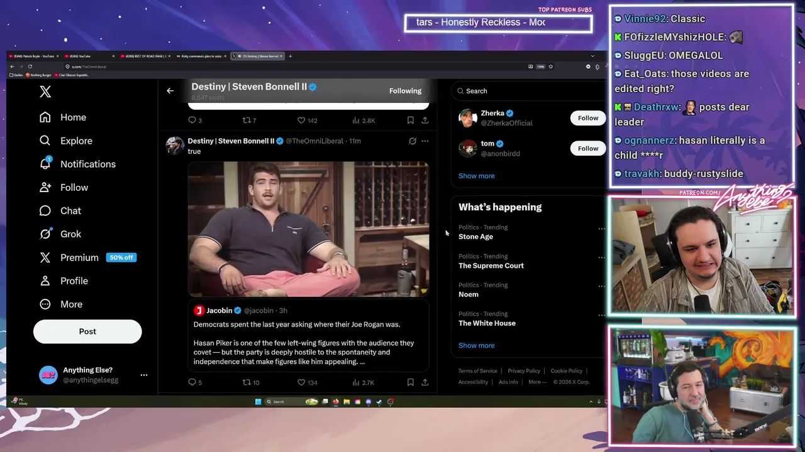Open quoted Jacobin post text
This screenshot has height=452, width=805.
coord(304,343)
